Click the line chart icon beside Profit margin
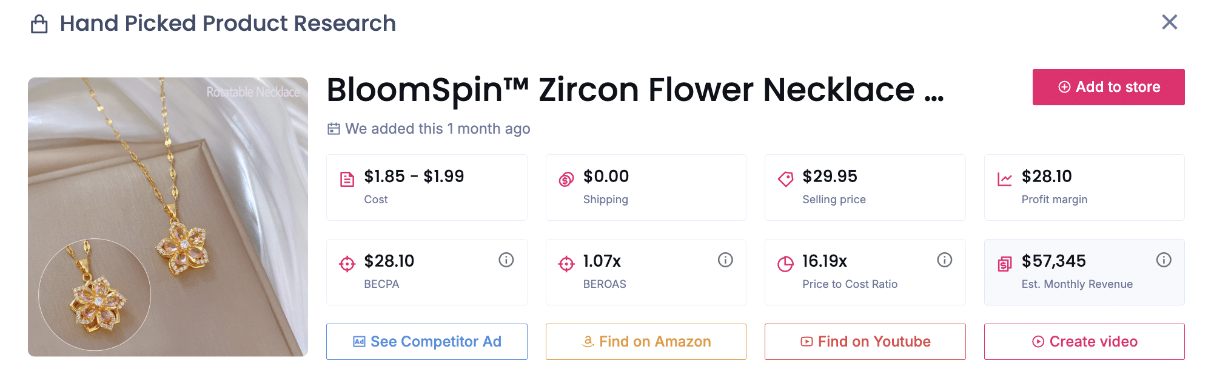Screen dimensions: 1214x375 pyautogui.click(x=1004, y=179)
